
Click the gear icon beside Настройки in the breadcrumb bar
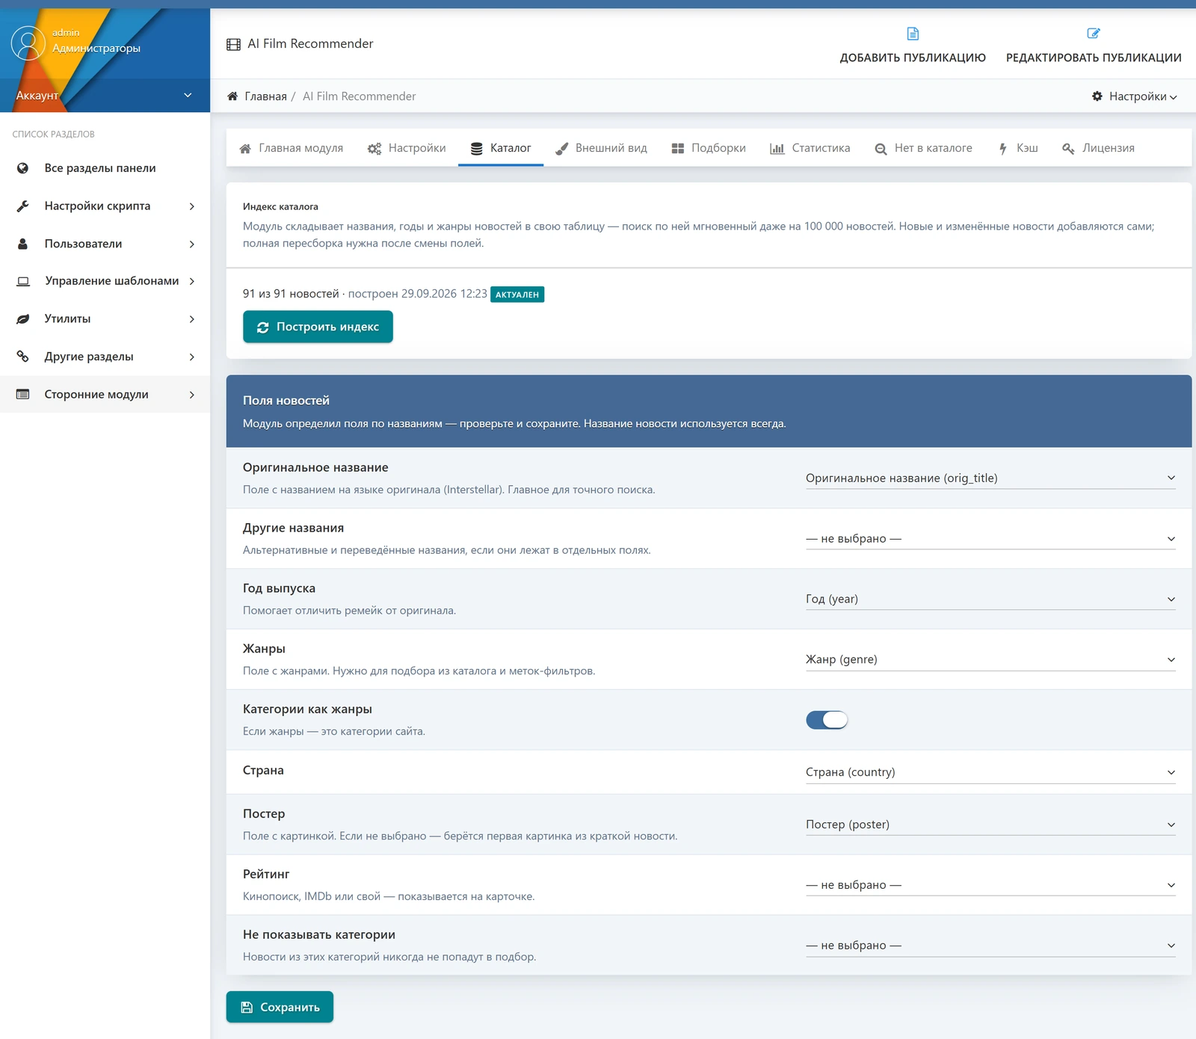pyautogui.click(x=1097, y=96)
